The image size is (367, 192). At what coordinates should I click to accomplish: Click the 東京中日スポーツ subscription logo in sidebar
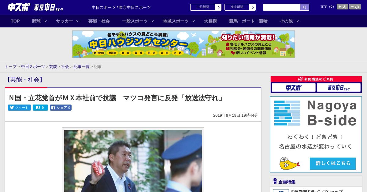(339, 88)
